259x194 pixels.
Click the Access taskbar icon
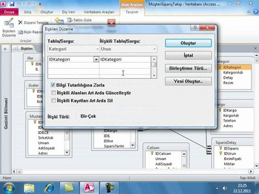(x=89, y=188)
